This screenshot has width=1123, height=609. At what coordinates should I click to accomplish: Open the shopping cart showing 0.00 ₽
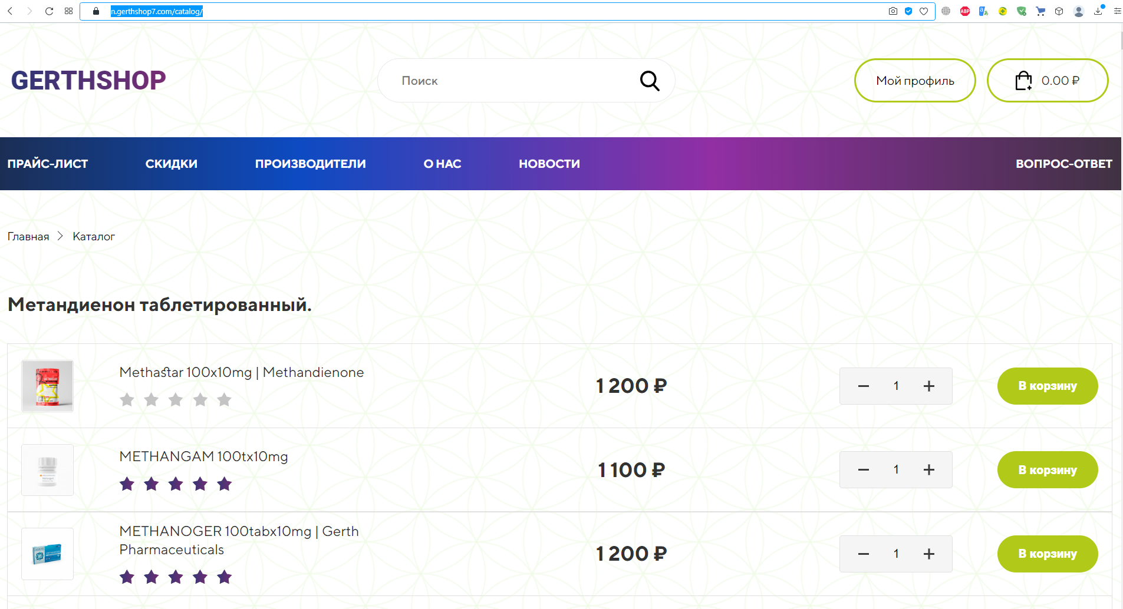1047,81
